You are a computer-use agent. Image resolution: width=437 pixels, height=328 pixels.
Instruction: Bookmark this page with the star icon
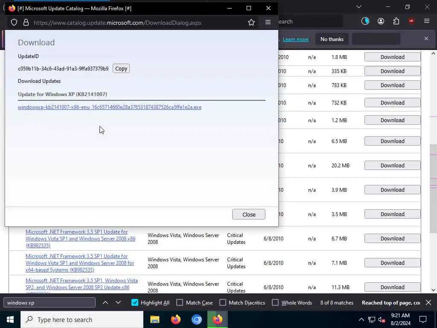[251, 22]
